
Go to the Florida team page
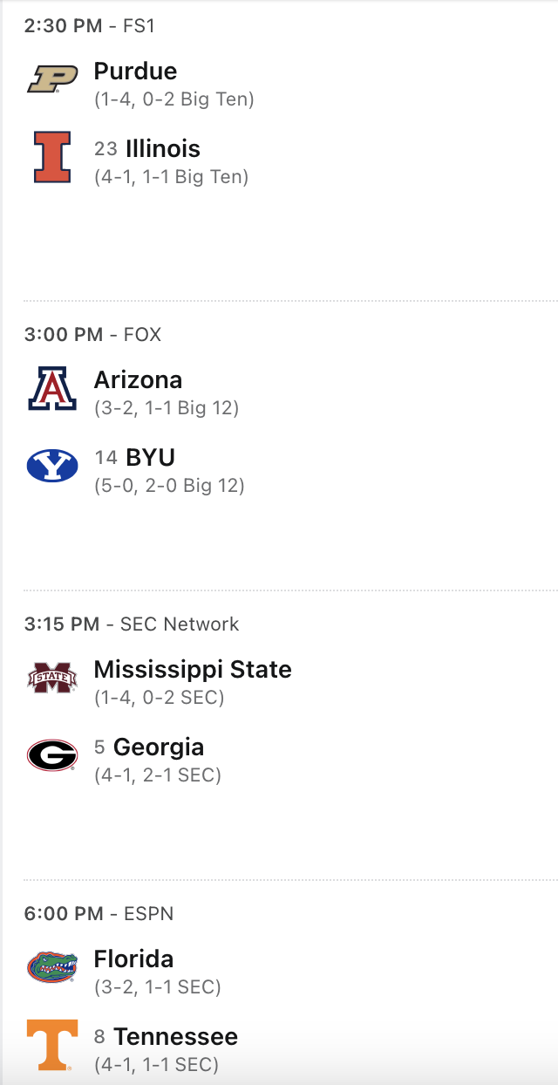133,959
